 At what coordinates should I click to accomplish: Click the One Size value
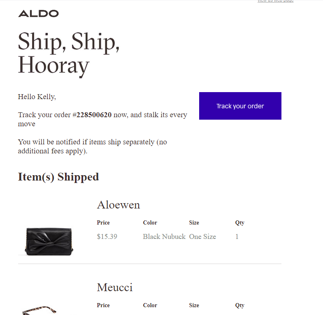[x=202, y=237]
